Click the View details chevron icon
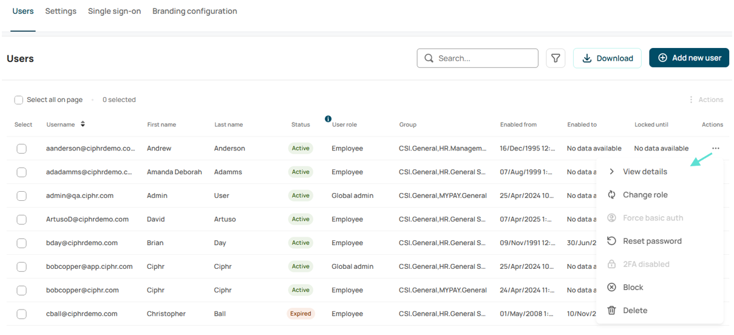The height and width of the screenshot is (335, 734). point(611,172)
